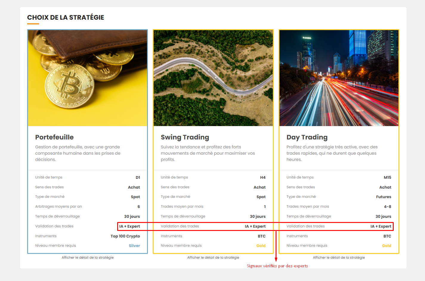Click the Gold member level in Swing Trading
Viewport: 425px width, 281px height.
261,246
